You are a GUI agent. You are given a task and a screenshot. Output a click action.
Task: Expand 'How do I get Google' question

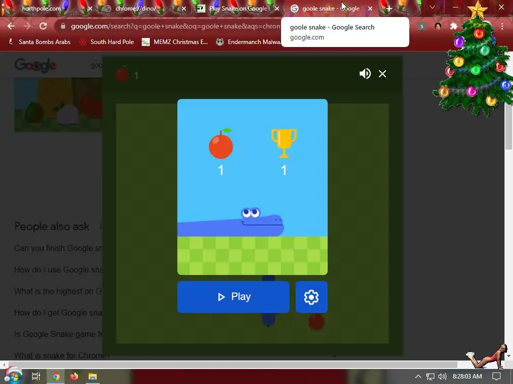coord(58,313)
